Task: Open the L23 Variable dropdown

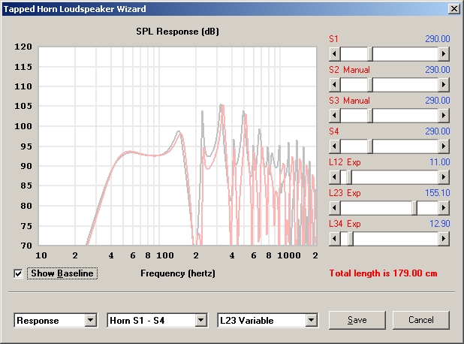Action: click(312, 320)
